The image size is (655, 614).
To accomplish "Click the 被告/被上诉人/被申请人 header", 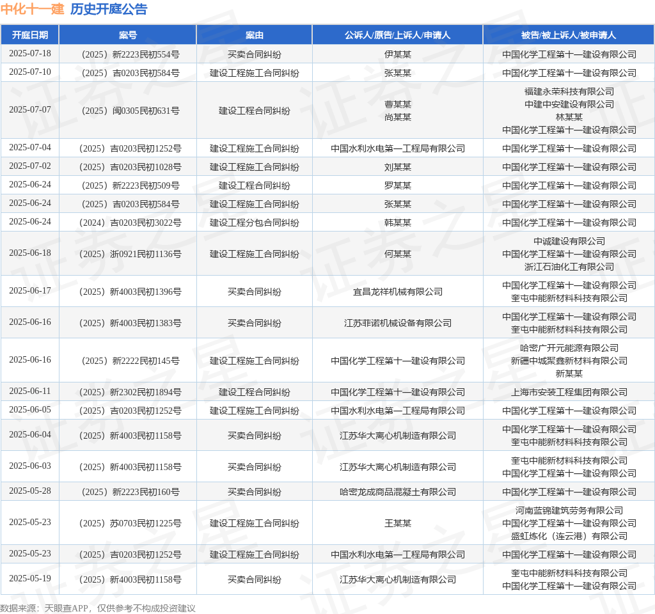I will [x=569, y=35].
